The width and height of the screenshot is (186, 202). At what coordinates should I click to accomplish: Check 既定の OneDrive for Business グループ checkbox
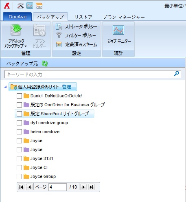(19, 105)
